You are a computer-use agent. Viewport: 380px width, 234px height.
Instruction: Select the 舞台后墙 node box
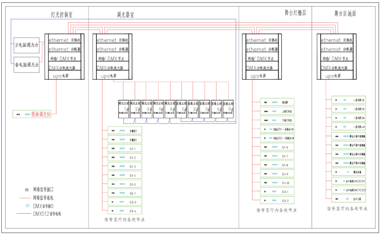[348, 172]
